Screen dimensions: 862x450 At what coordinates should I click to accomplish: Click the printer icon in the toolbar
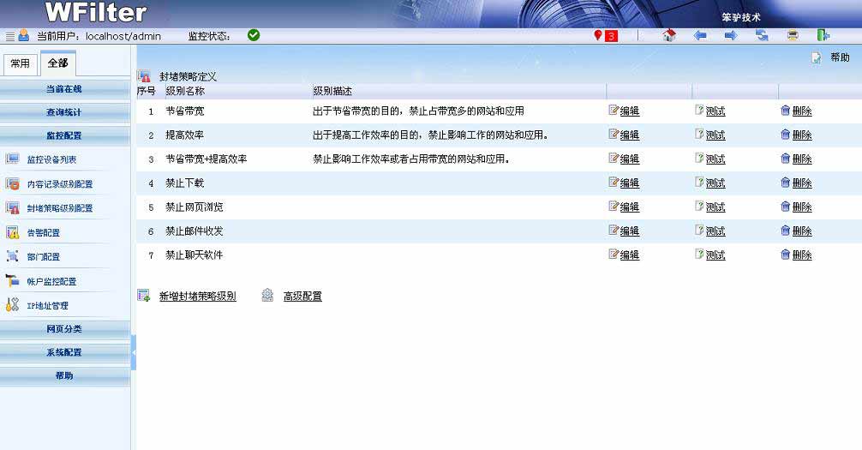click(793, 35)
